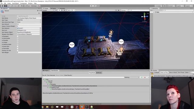194x109 pixels.
Task: Toggle Pivot handle position button
Action: [x=27, y=6]
